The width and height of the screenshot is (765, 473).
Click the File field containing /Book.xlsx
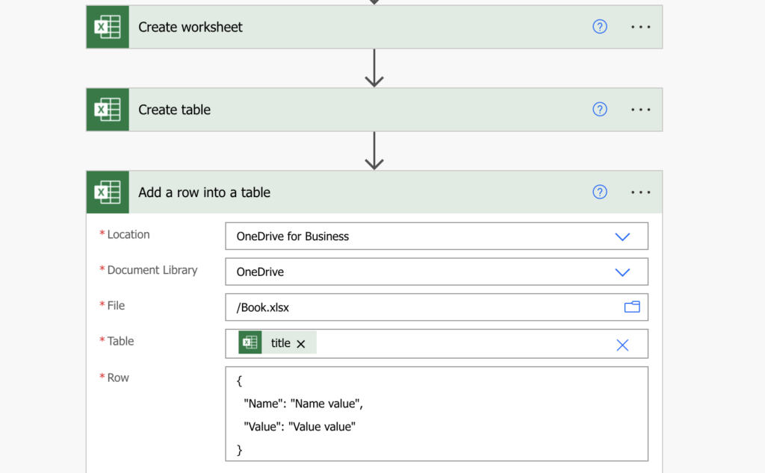[418, 307]
